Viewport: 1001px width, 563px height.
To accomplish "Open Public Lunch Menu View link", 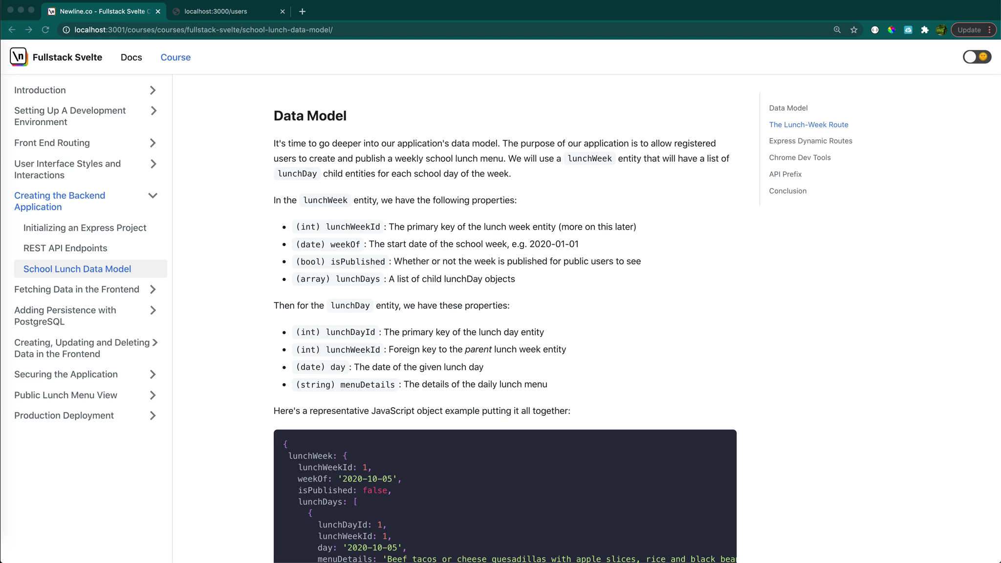I will pyautogui.click(x=65, y=395).
